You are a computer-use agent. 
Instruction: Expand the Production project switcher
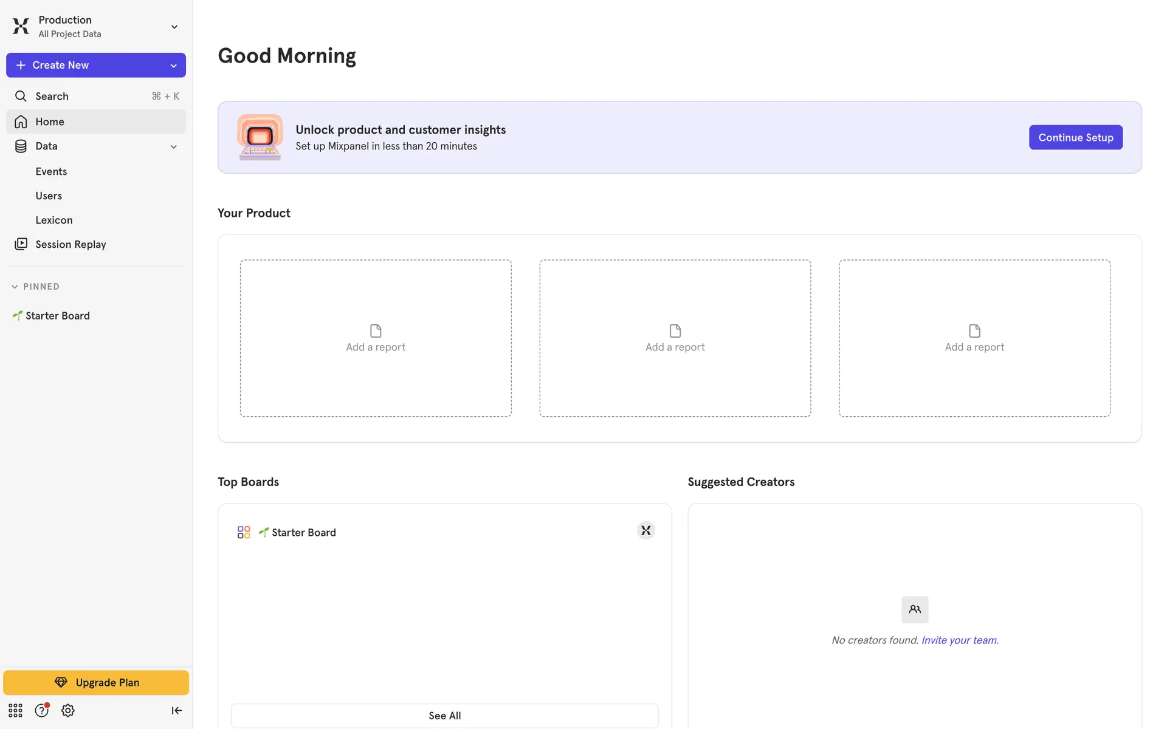(x=174, y=27)
